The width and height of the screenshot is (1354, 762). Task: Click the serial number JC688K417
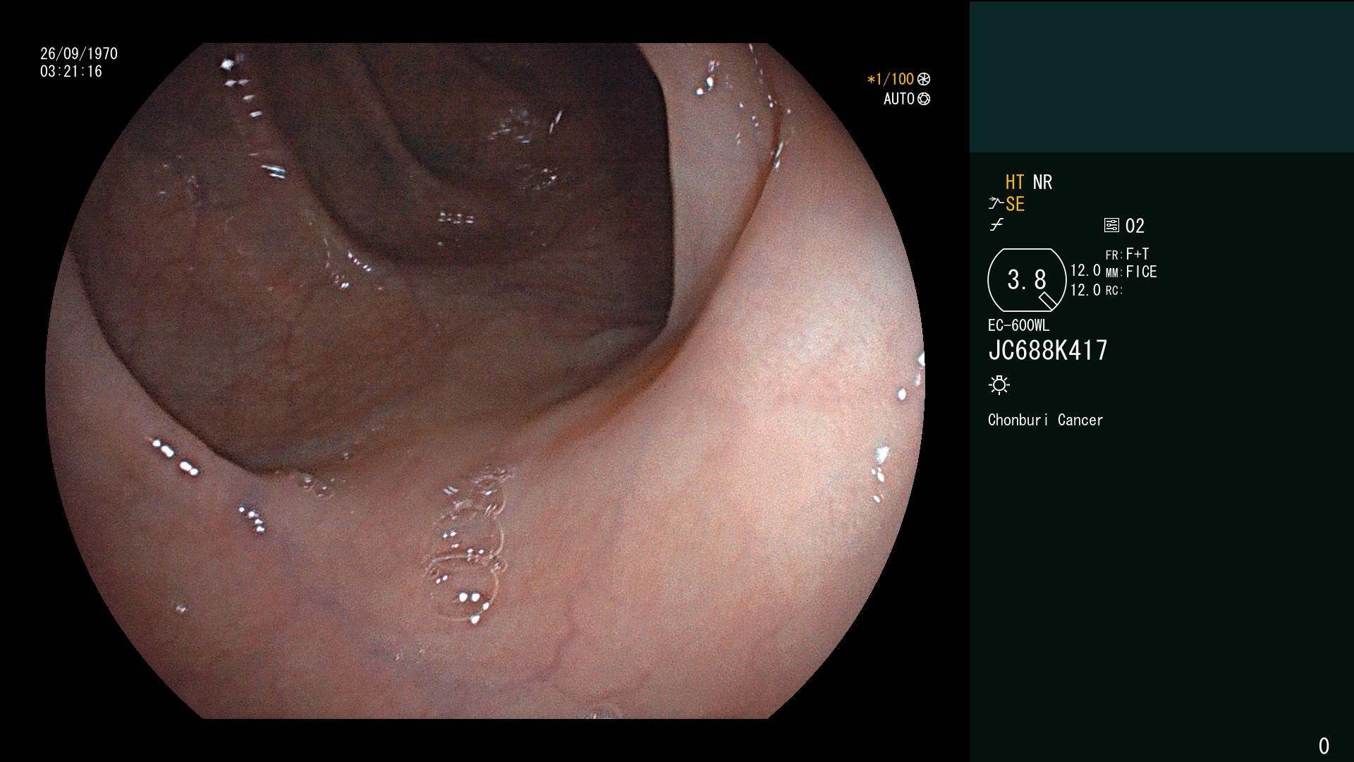tap(1048, 350)
